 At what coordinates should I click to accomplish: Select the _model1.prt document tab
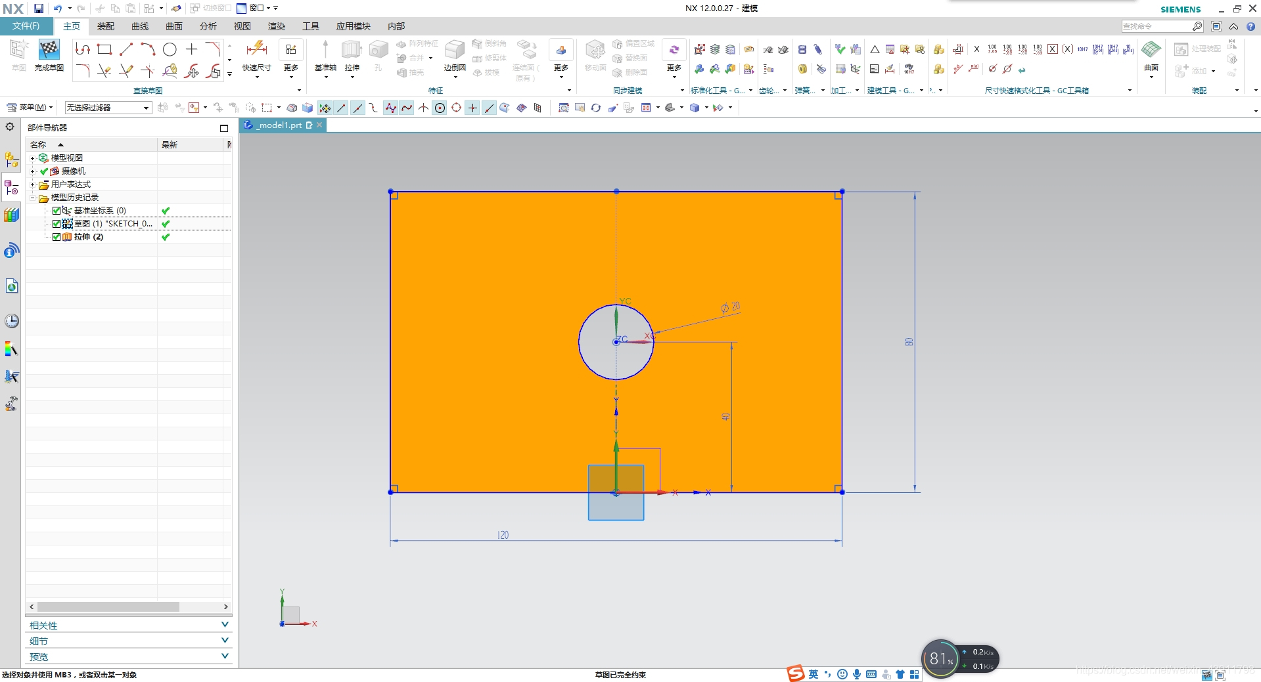(283, 125)
